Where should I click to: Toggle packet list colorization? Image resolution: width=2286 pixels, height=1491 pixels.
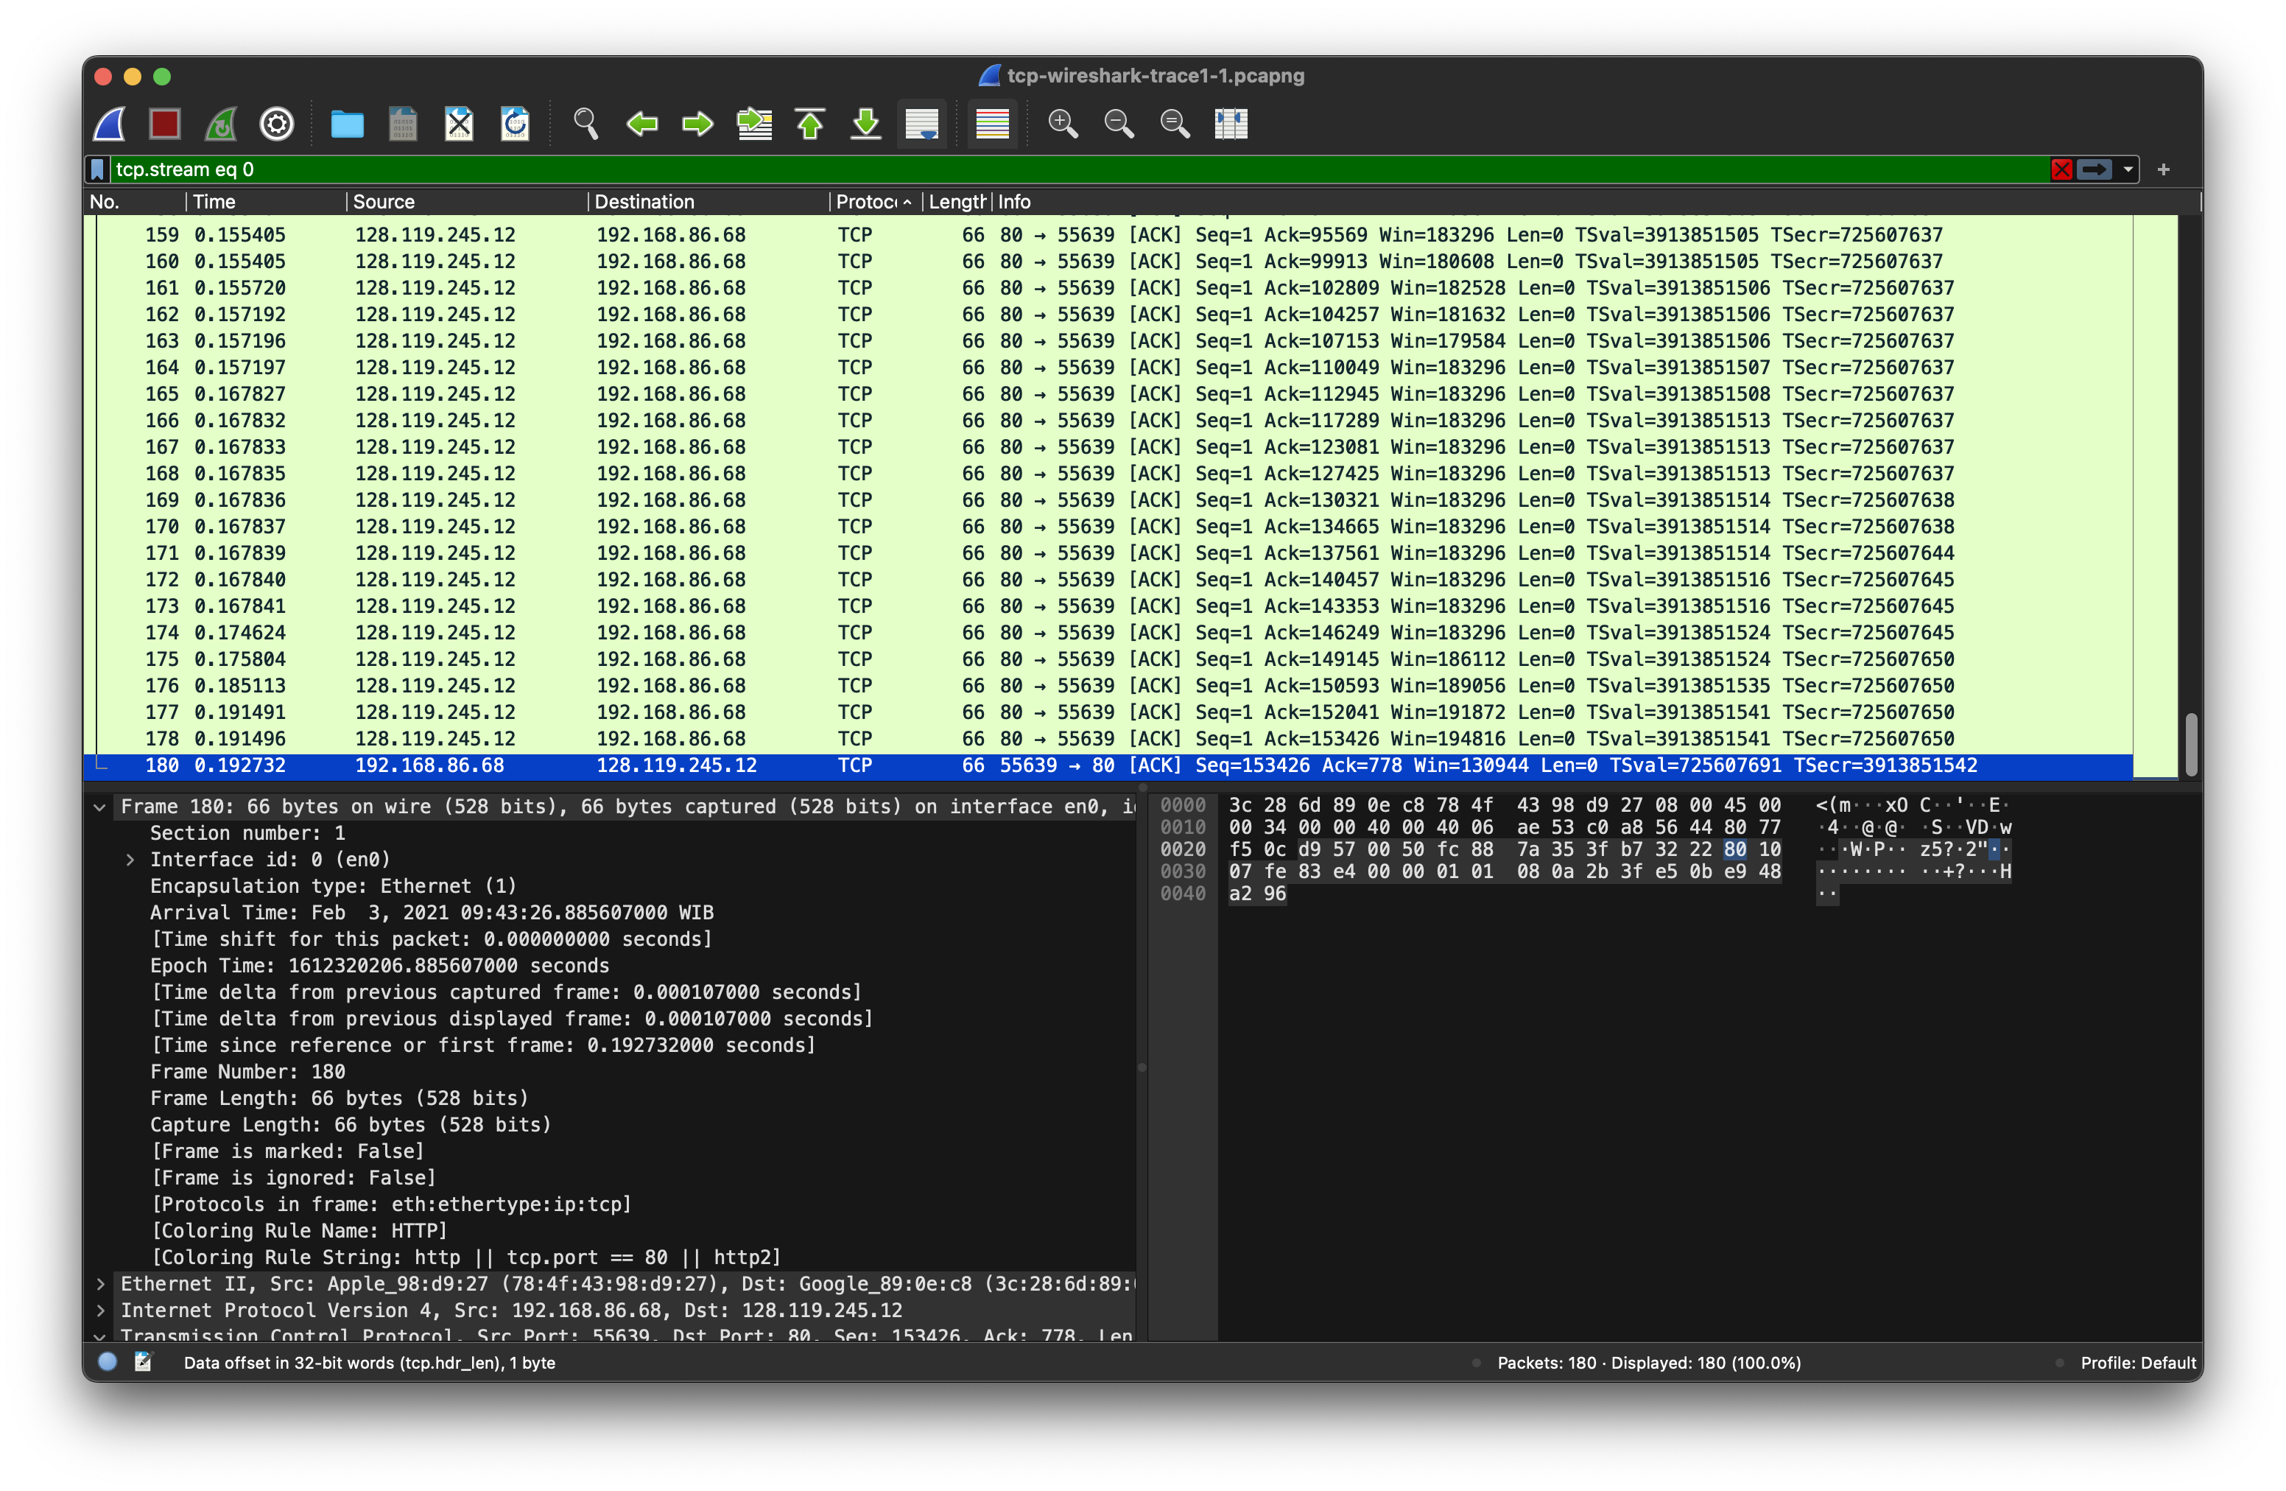click(992, 124)
